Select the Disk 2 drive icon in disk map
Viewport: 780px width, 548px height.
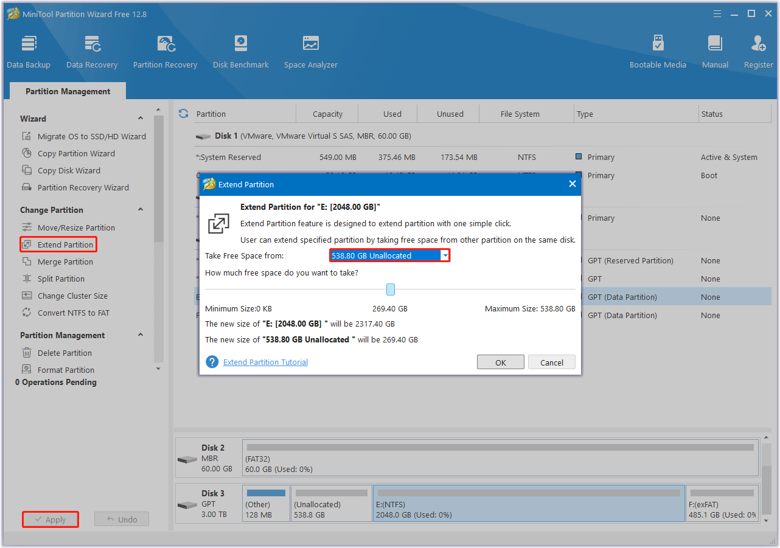[x=187, y=459]
